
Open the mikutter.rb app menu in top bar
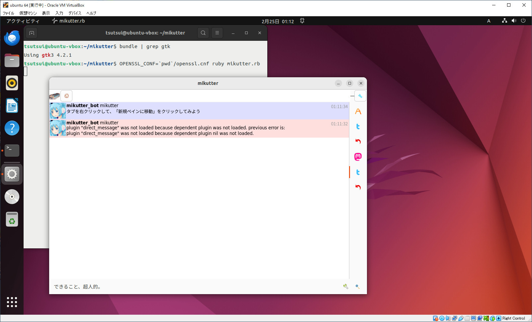tap(68, 21)
